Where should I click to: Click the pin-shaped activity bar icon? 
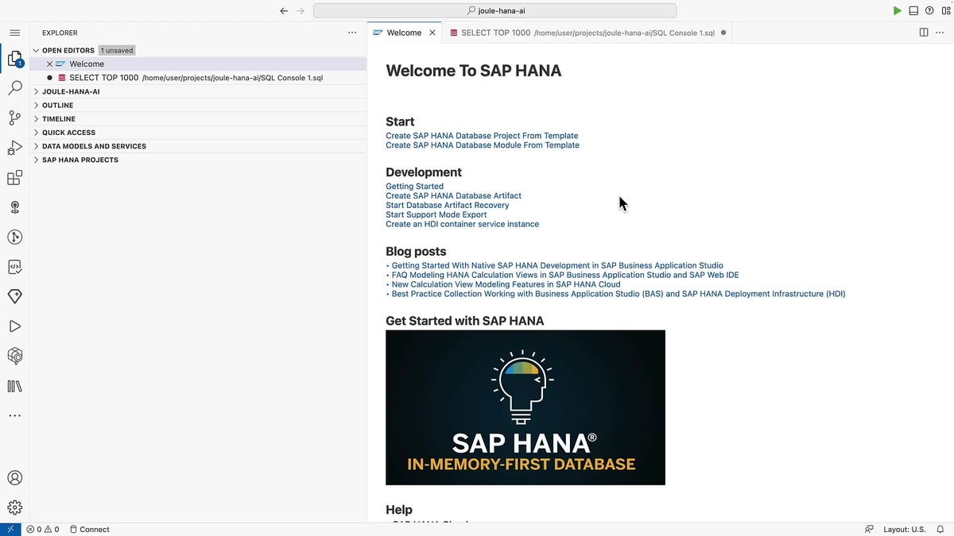tap(14, 207)
